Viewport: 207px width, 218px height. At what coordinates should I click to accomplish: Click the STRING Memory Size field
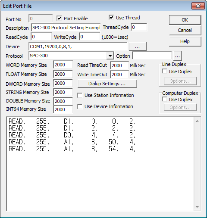(x=63, y=92)
